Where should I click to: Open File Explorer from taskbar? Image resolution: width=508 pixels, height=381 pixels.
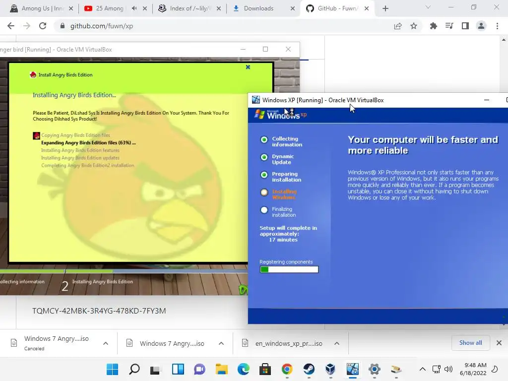click(222, 369)
